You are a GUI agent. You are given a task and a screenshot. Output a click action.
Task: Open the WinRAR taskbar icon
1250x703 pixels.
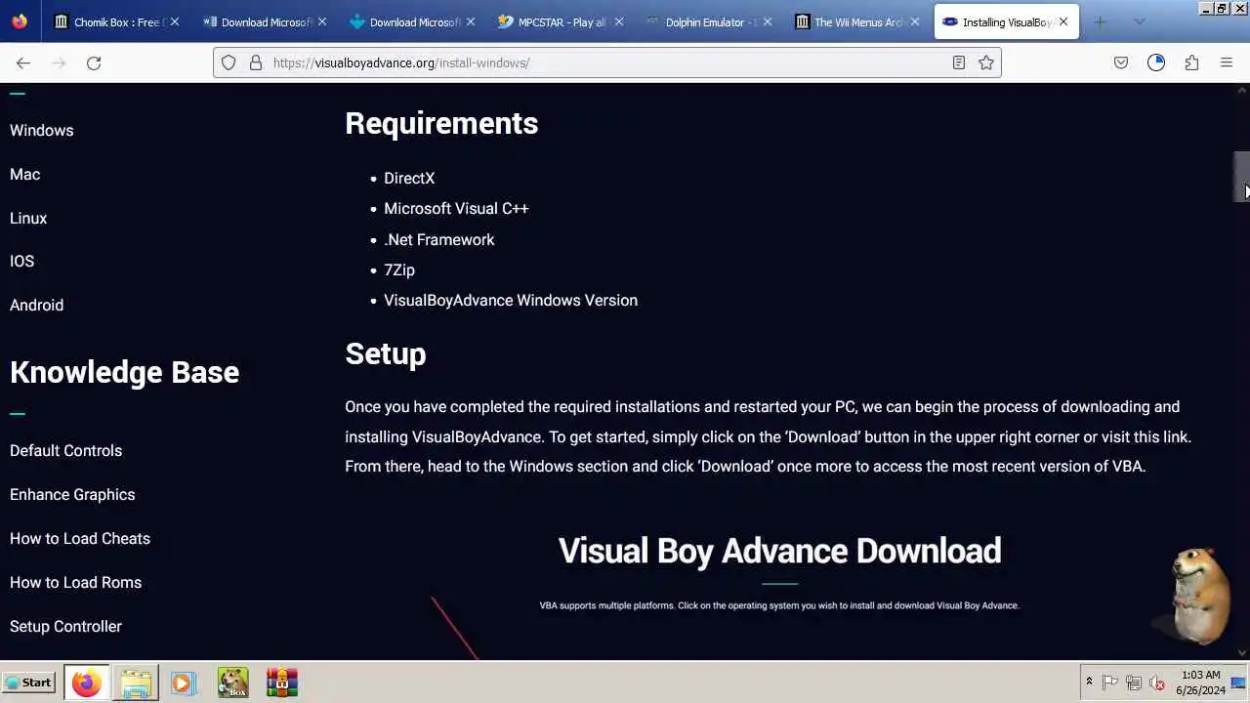281,682
